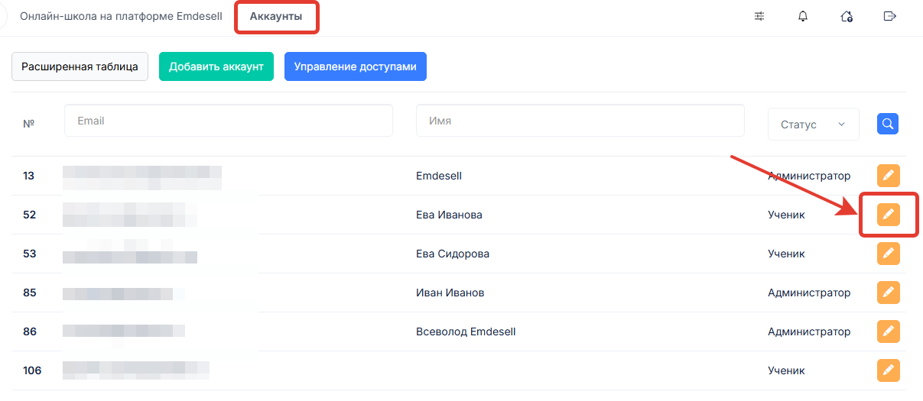Edit account number 13 Emdesell
Image resolution: width=923 pixels, height=401 pixels.
[x=888, y=176]
